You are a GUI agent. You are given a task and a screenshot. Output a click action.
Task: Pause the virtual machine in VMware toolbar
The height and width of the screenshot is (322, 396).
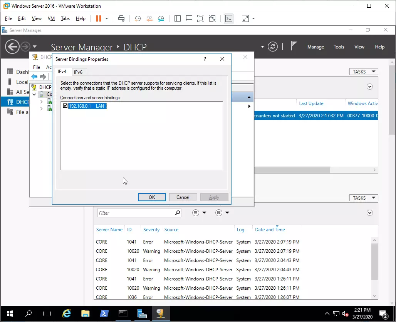pyautogui.click(x=99, y=18)
